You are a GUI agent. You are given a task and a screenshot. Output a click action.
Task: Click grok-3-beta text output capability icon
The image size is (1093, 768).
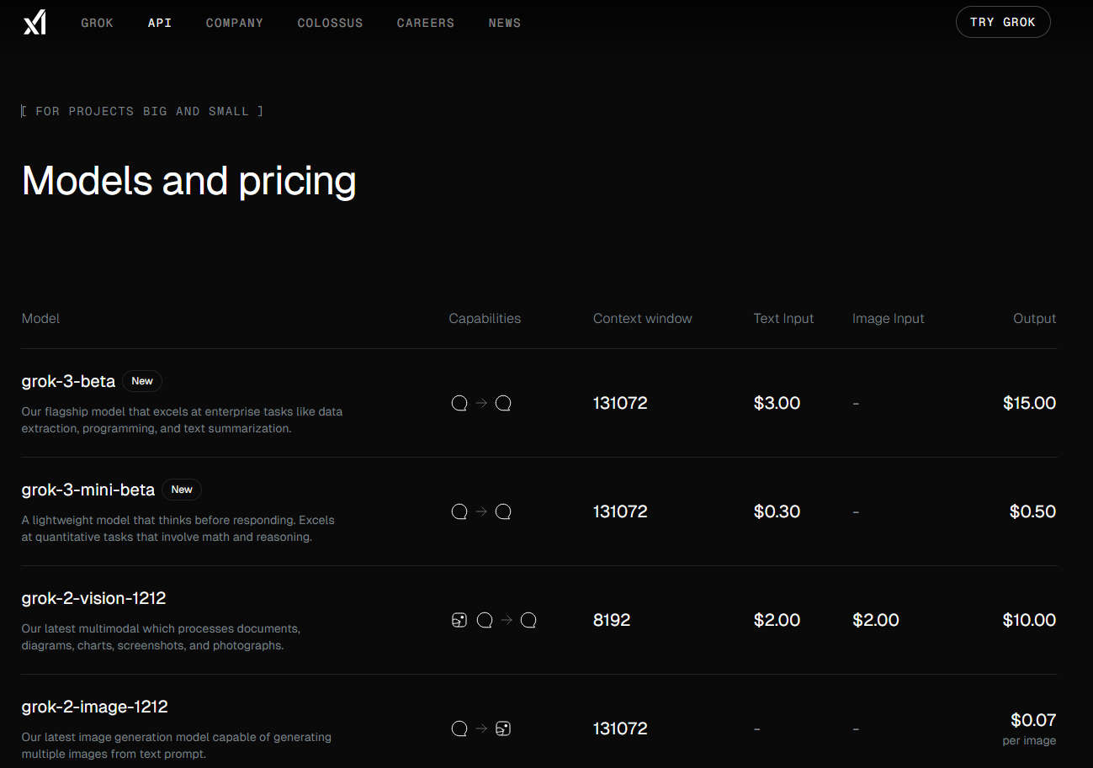click(503, 403)
